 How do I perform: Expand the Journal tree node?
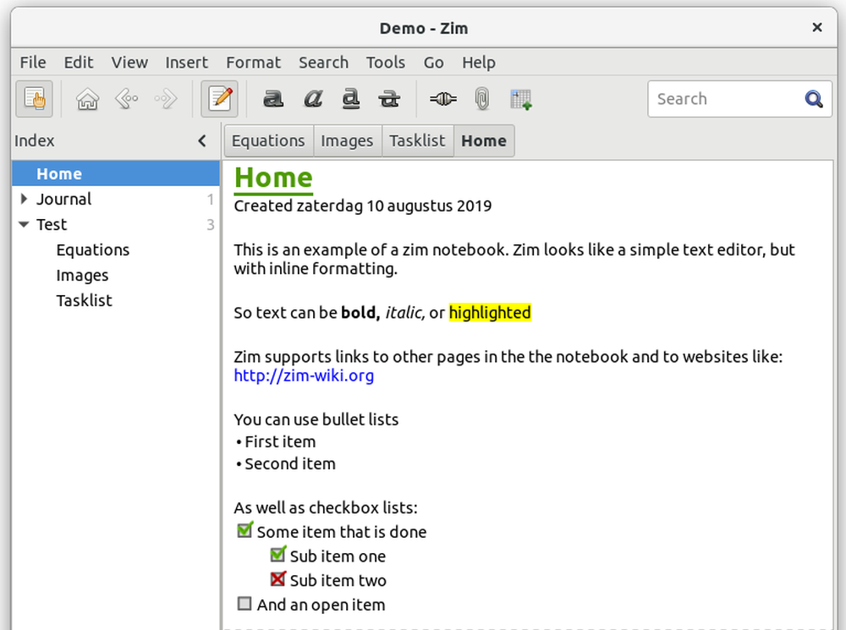[x=24, y=199]
